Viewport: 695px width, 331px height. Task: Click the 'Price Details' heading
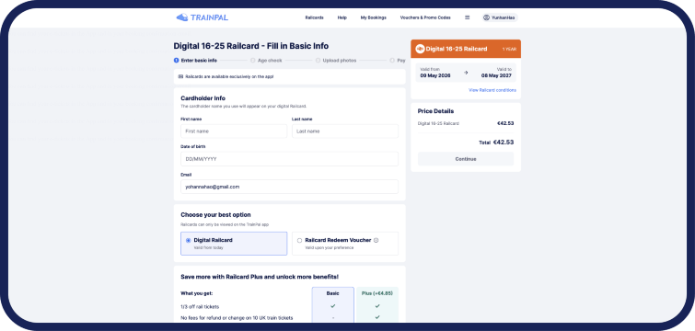pos(435,111)
